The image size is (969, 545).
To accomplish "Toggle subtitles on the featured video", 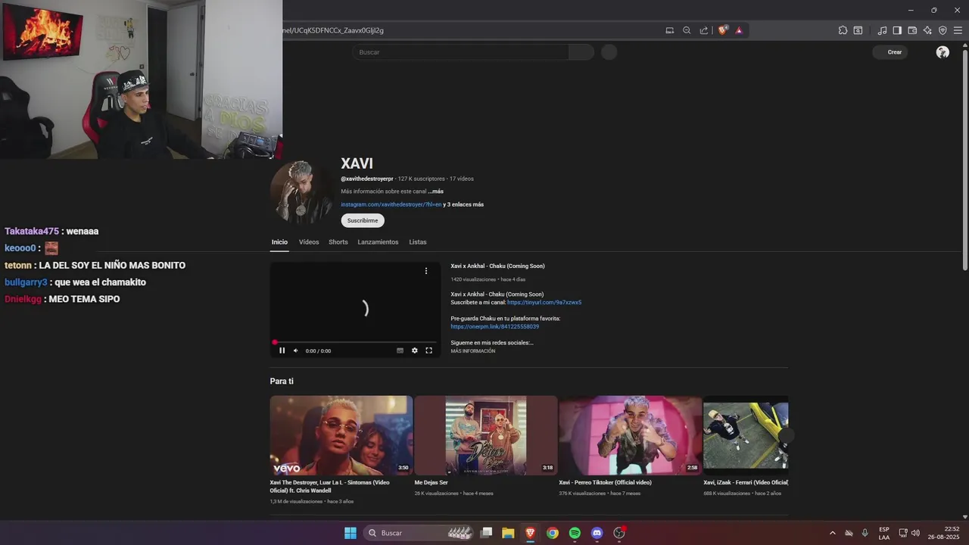I will pos(400,350).
